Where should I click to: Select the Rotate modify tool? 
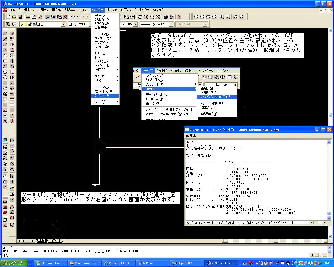(x=12, y=66)
